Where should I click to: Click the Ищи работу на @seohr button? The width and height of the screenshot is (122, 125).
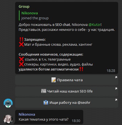(x=66, y=103)
